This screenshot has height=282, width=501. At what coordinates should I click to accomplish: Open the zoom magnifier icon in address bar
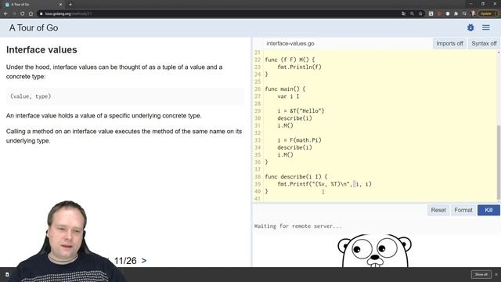click(x=413, y=14)
